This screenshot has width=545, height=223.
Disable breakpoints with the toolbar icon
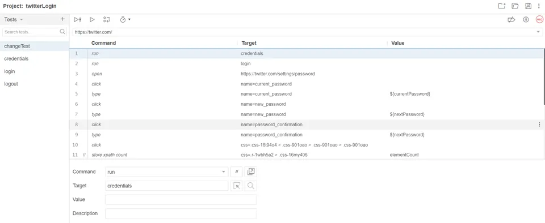pyautogui.click(x=511, y=20)
